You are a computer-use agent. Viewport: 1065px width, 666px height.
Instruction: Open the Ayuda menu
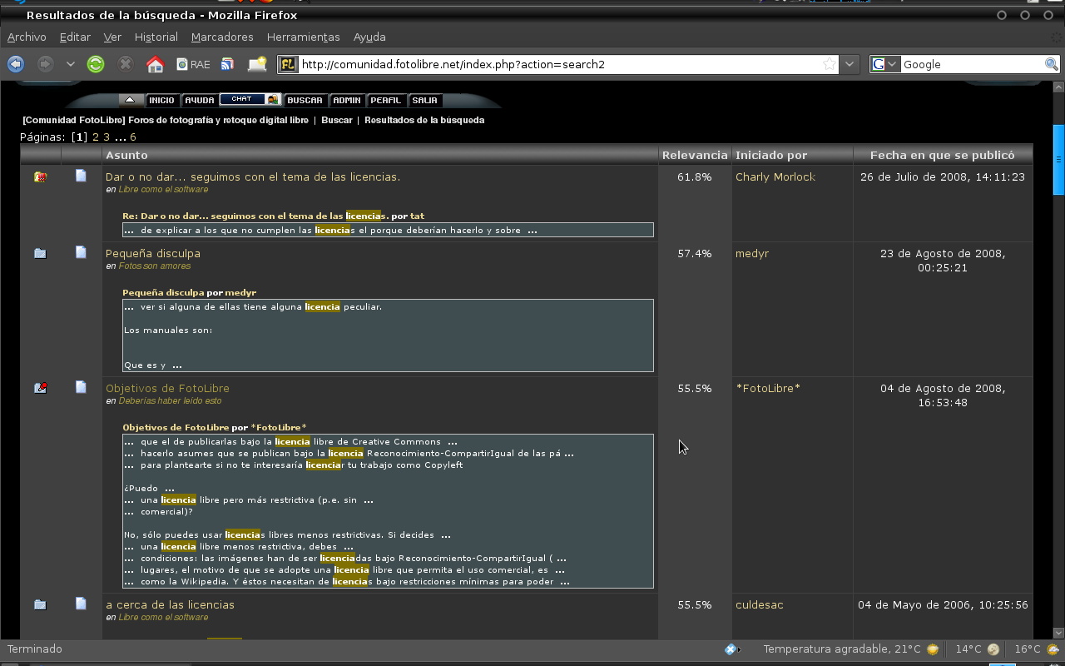(369, 37)
